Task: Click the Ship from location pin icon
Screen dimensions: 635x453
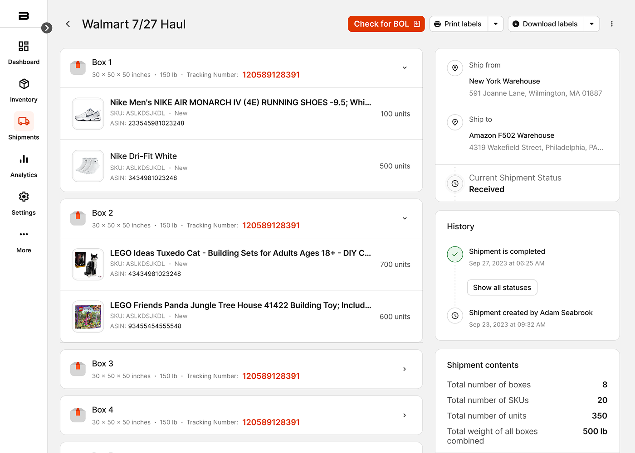Action: tap(455, 68)
